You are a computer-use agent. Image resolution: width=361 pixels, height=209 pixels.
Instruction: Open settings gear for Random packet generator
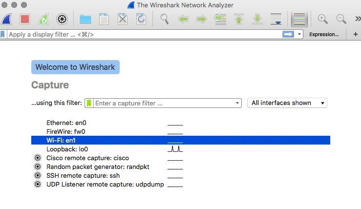point(38,167)
